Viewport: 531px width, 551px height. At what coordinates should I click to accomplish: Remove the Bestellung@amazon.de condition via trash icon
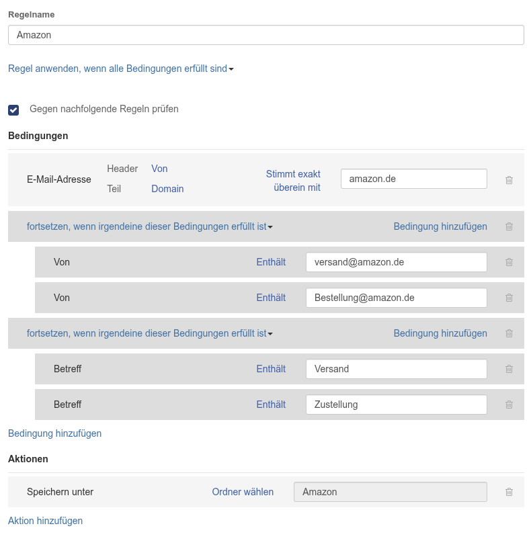coord(509,298)
